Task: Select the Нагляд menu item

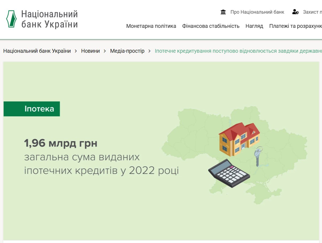Action: pos(254,26)
